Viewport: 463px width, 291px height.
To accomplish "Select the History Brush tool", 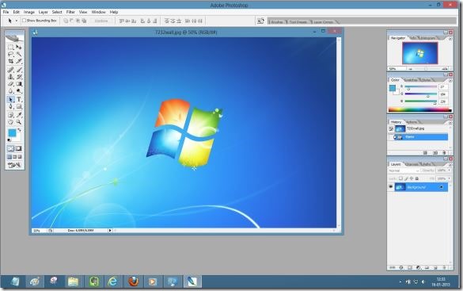I will pos(19,77).
